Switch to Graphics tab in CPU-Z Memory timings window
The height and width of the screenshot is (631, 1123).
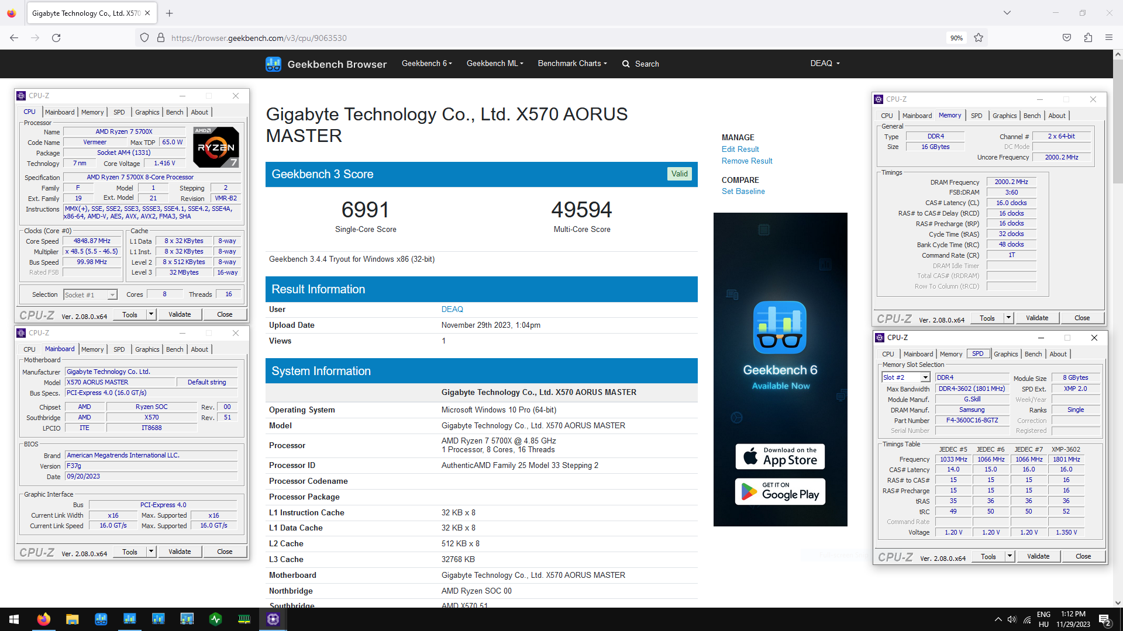click(x=1004, y=116)
